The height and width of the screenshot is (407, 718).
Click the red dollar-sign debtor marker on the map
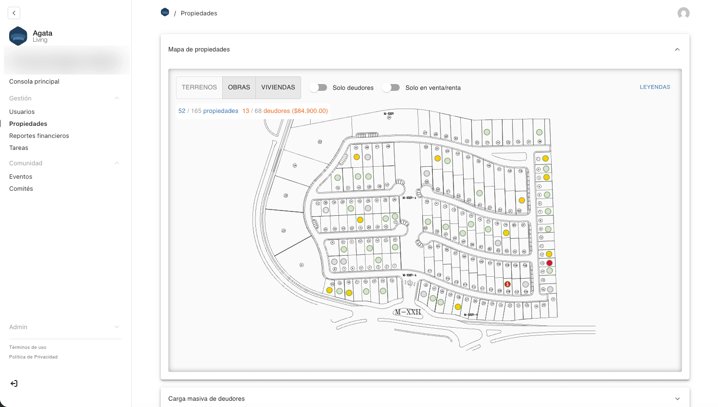click(507, 284)
